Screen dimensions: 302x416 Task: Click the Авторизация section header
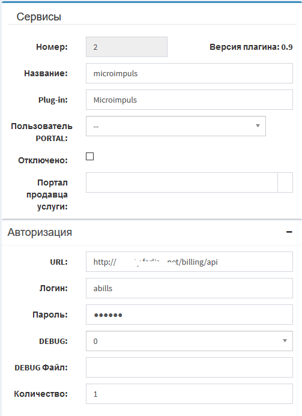tap(40, 232)
